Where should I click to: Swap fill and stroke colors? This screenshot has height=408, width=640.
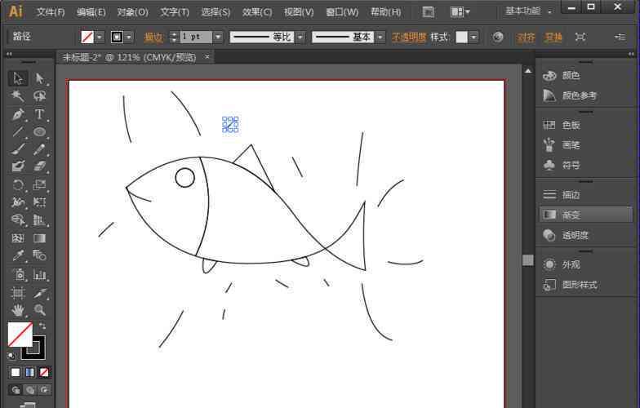tap(42, 326)
